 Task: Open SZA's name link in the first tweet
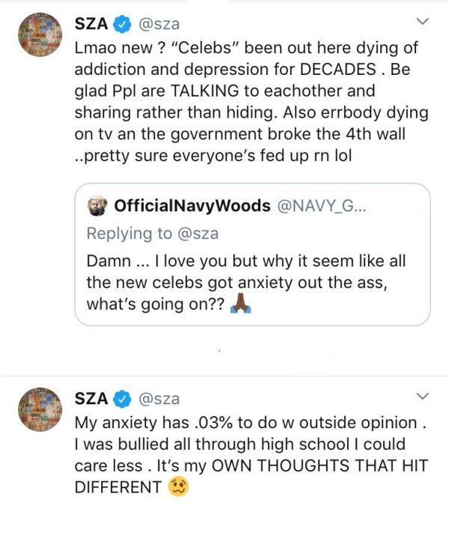[91, 24]
